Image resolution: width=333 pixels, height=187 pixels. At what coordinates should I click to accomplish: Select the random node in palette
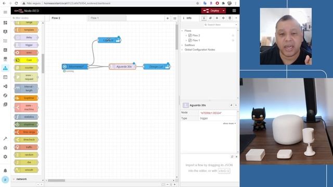tap(27, 155)
